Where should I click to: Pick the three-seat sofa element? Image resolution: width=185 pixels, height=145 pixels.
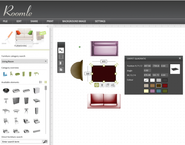pyautogui.click(x=26, y=91)
